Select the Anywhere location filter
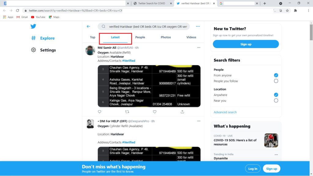This screenshot has width=313, height=176. coord(276,95)
